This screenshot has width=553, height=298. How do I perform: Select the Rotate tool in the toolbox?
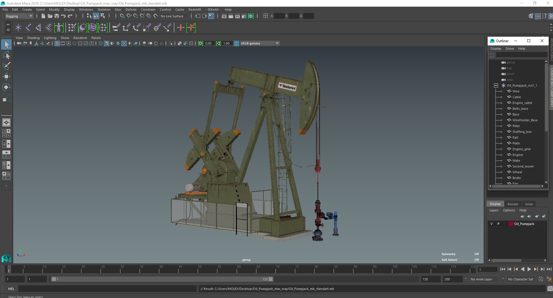tap(6, 87)
